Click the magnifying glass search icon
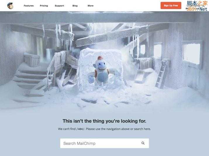Image resolution: width=209 pixels, height=156 pixels. (x=143, y=143)
